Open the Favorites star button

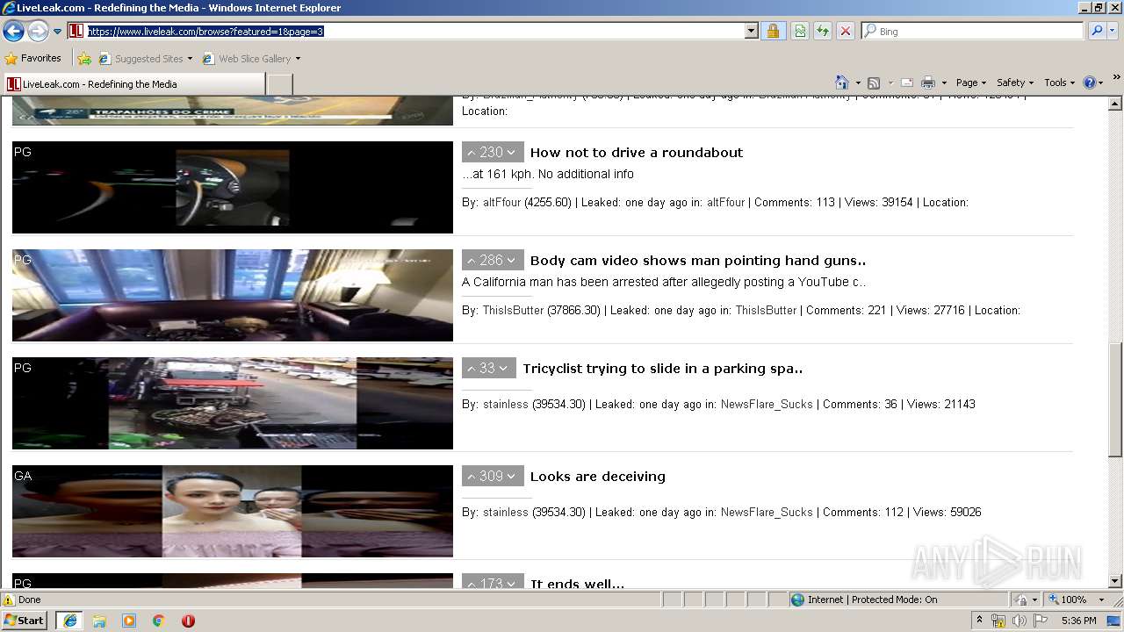(33, 59)
